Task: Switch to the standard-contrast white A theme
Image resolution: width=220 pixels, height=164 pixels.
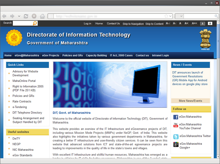Action: click(210, 24)
